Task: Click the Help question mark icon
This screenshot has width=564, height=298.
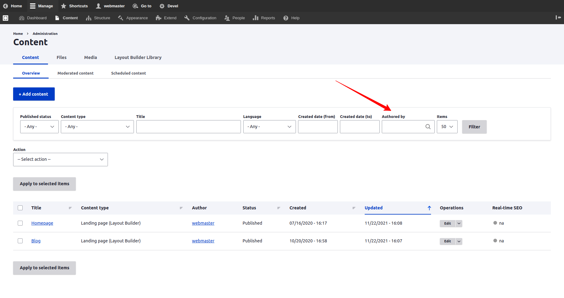Action: (x=286, y=18)
